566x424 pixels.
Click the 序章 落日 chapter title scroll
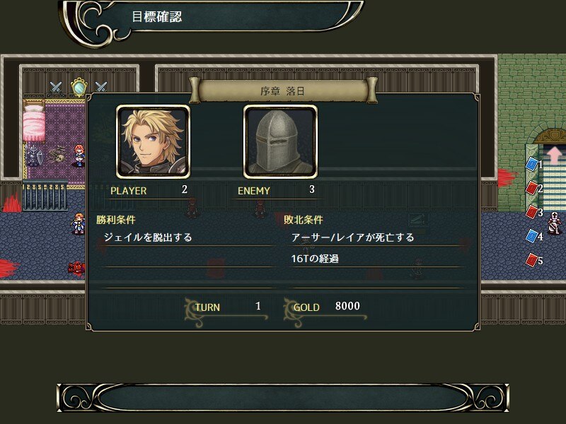click(x=284, y=91)
